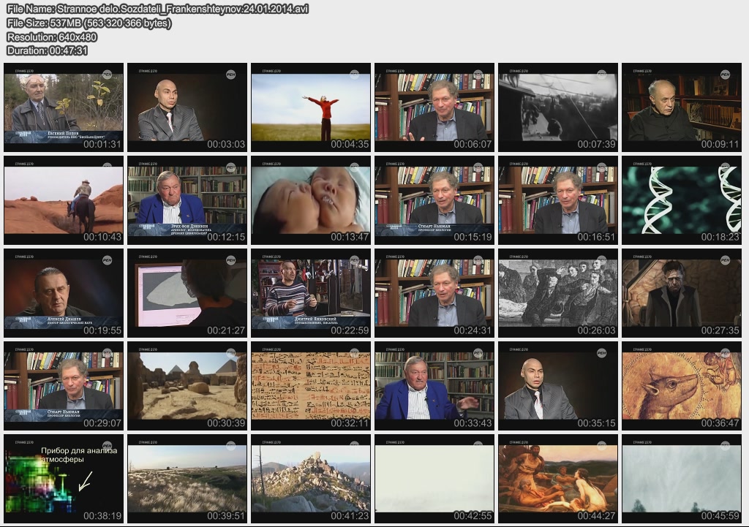
Task: Open the animal fresco thumbnail at 00:36:47
Action: click(x=681, y=386)
